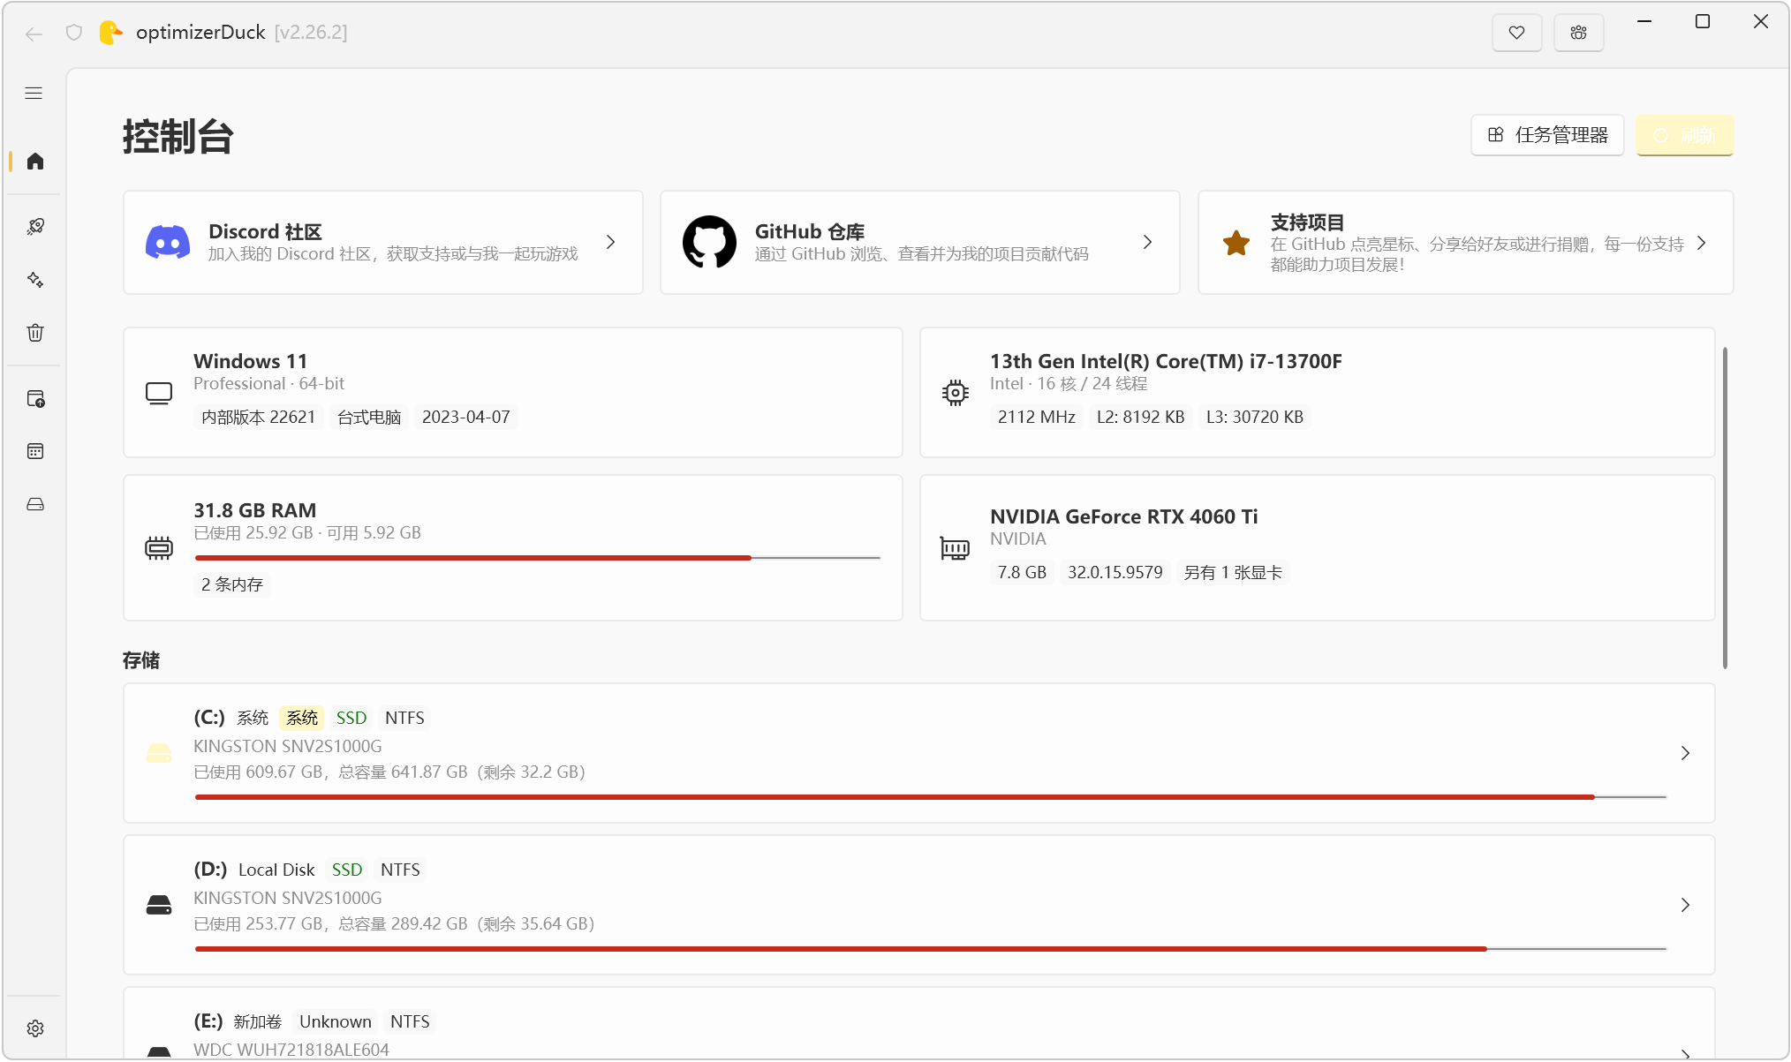Open settings gear in sidebar
Image resolution: width=1791 pixels, height=1062 pixels.
[35, 1028]
